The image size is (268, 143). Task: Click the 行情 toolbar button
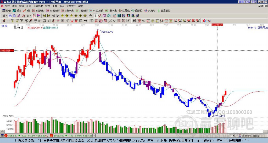pyautogui.click(x=7, y=10)
